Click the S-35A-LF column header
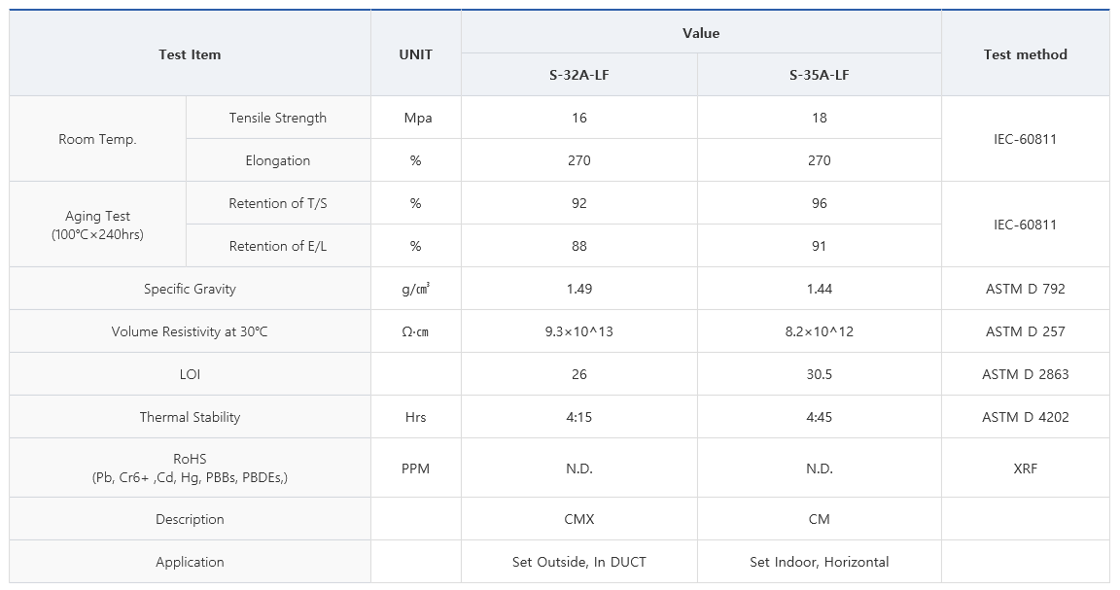Screen dimensions: 1120x590 [x=820, y=74]
